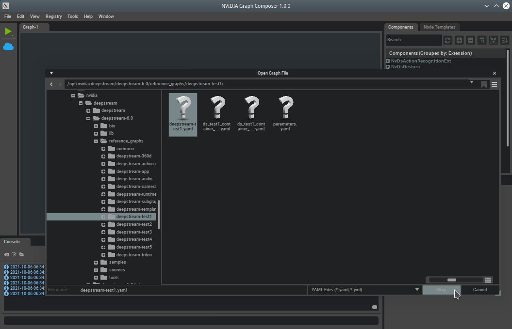Image resolution: width=512 pixels, height=329 pixels.
Task: Click the sort order icon in Components panel
Action: click(x=505, y=40)
